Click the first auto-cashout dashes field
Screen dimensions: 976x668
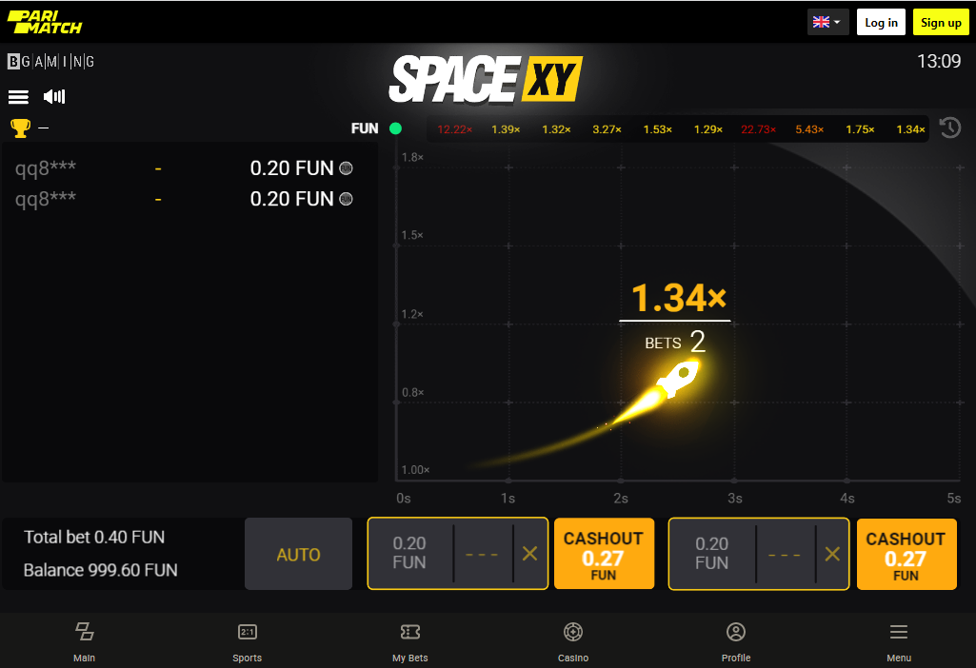click(483, 554)
